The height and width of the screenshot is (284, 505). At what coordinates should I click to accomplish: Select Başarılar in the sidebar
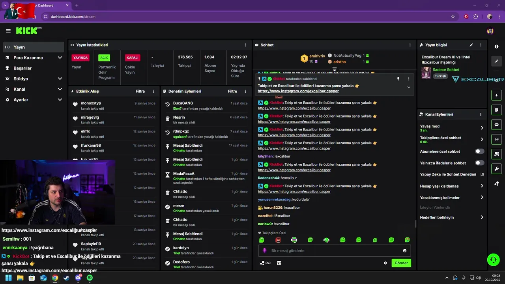pyautogui.click(x=34, y=68)
